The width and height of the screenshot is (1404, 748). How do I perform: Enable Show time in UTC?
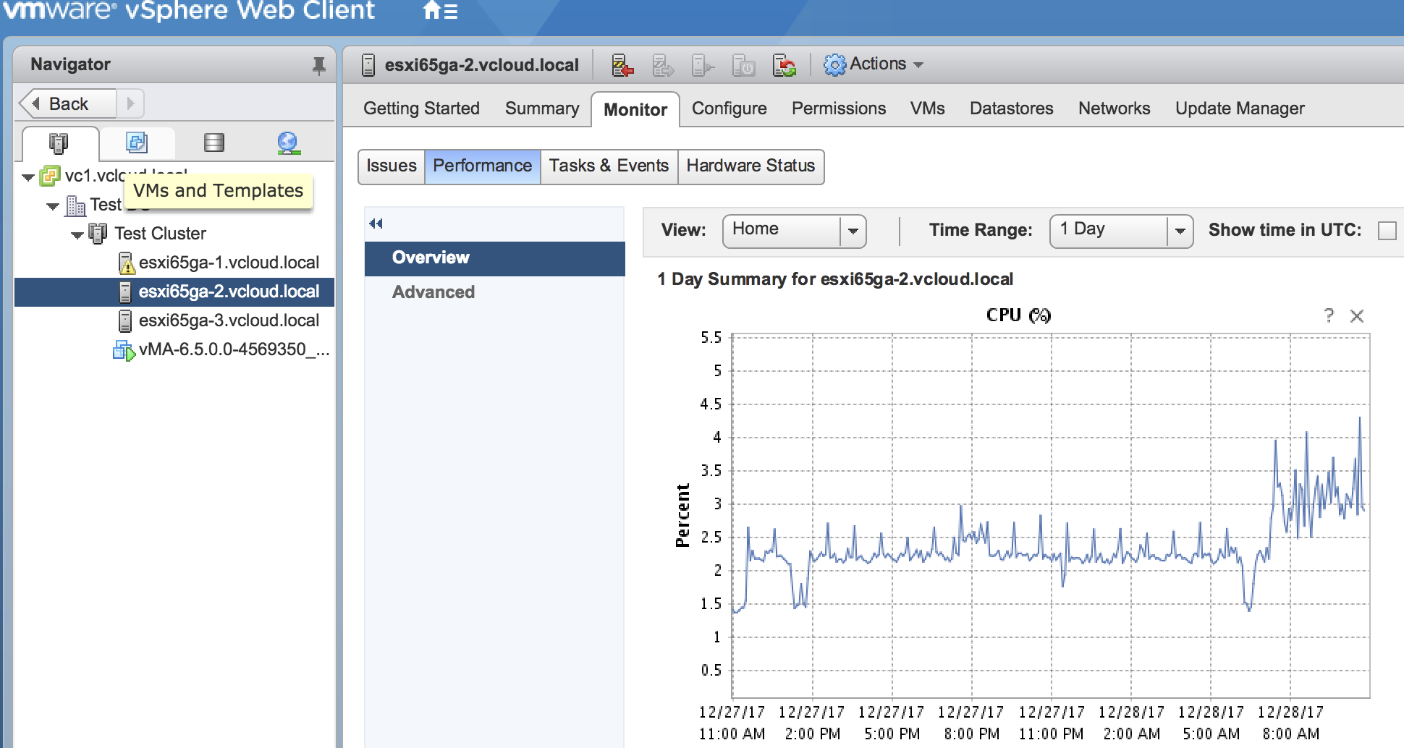click(x=1387, y=230)
